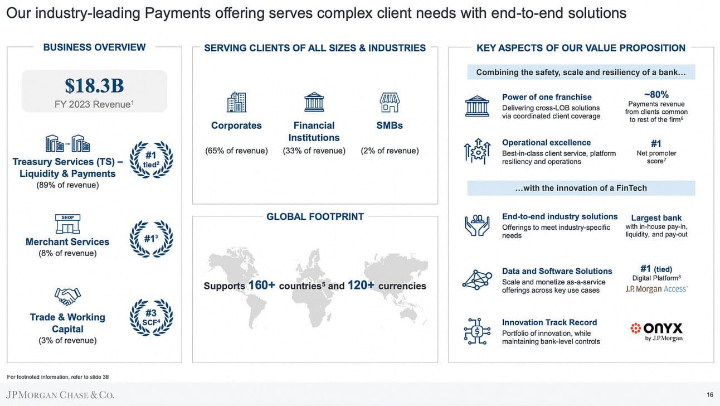Click the '$18.3B' revenue figure

tap(94, 86)
